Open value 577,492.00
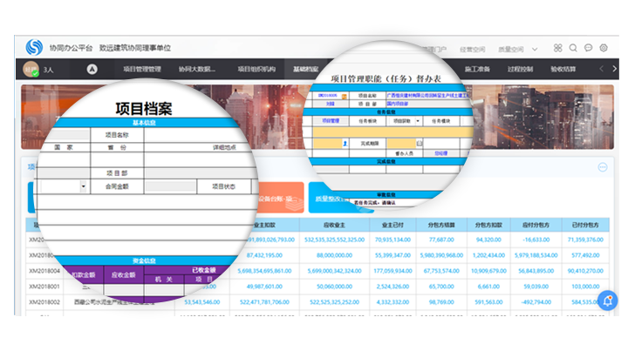The height and width of the screenshot is (358, 628). [x=585, y=255]
